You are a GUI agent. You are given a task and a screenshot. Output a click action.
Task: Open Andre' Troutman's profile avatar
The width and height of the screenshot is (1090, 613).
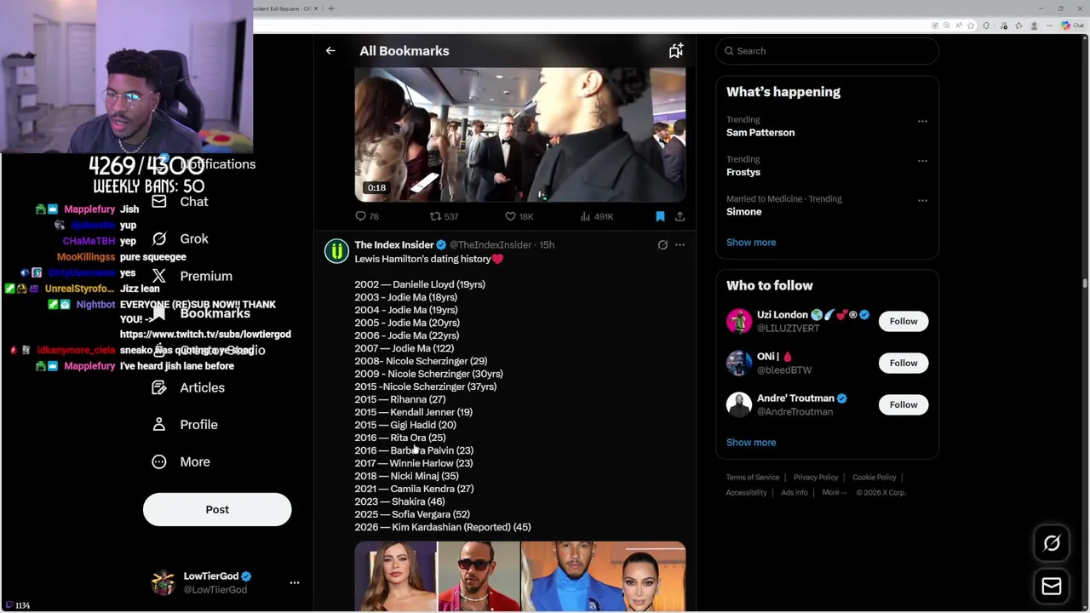[739, 404]
